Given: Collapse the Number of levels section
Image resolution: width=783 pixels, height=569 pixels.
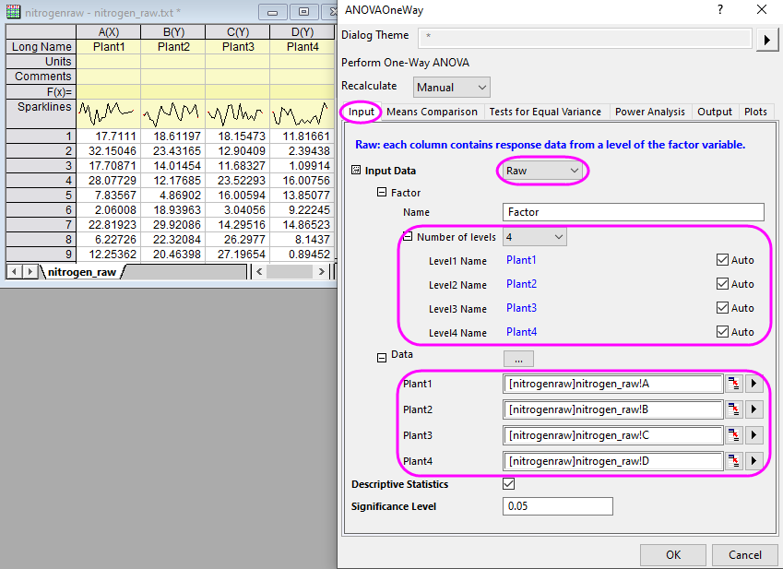Looking at the screenshot, I should tap(407, 236).
